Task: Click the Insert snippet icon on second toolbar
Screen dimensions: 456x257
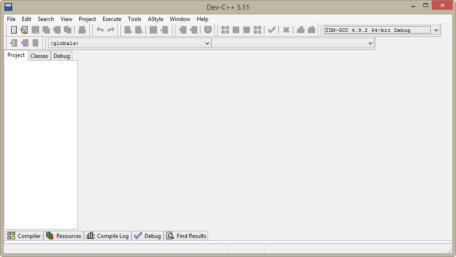Action: click(x=14, y=43)
